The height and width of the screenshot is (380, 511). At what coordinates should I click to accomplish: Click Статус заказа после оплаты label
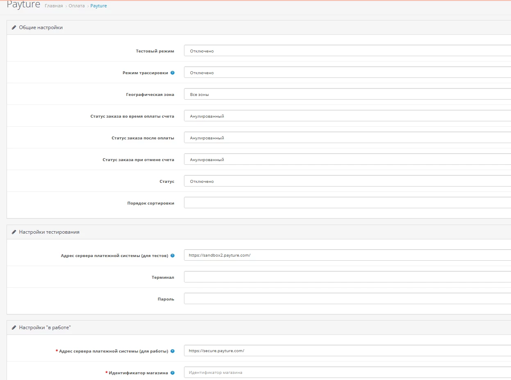[143, 138]
